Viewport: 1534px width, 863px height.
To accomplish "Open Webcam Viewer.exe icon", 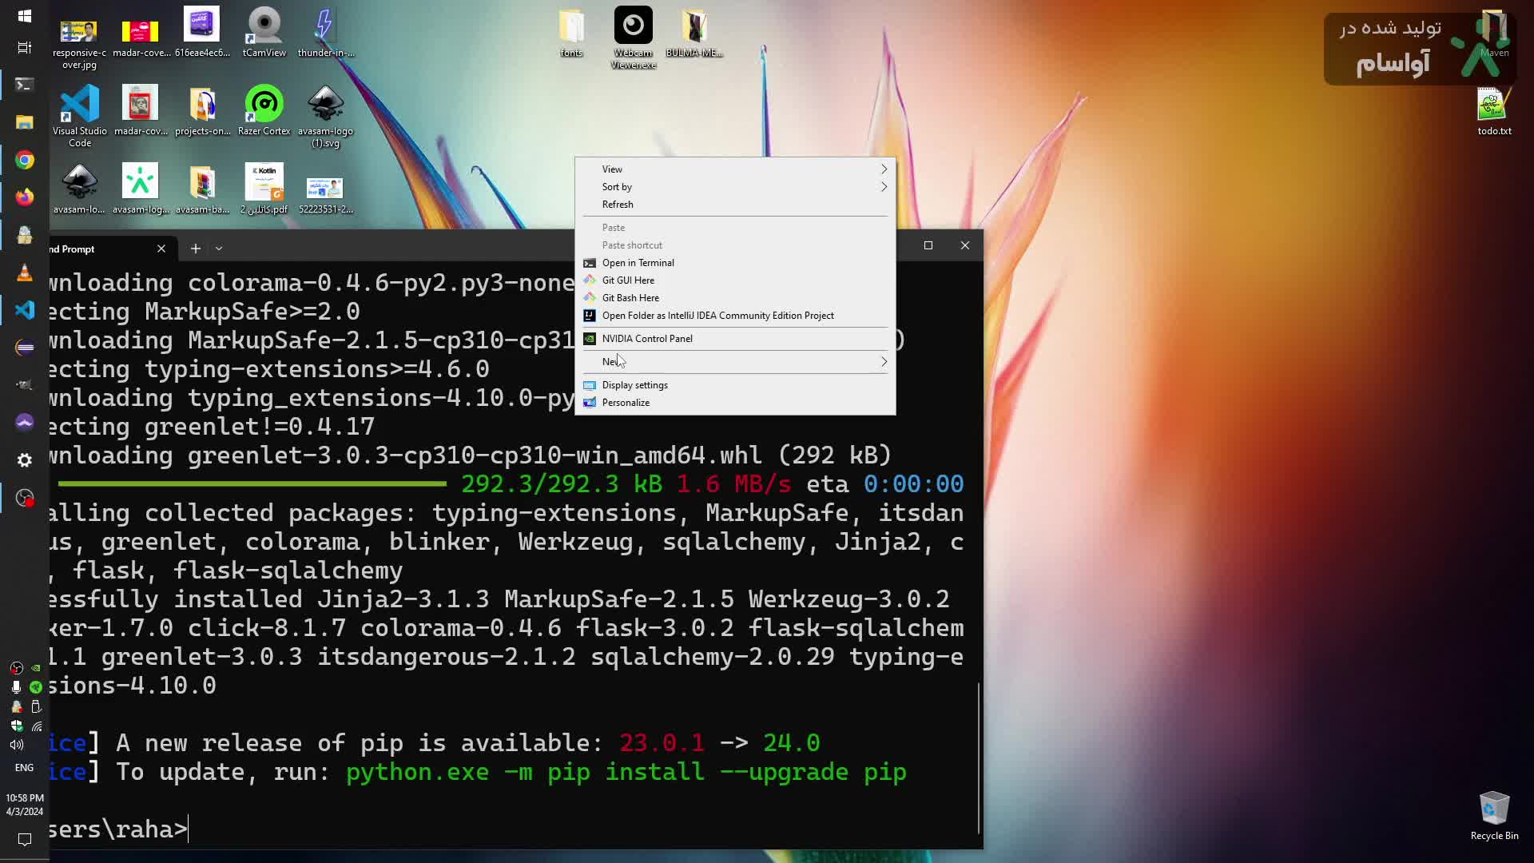I will tap(633, 26).
